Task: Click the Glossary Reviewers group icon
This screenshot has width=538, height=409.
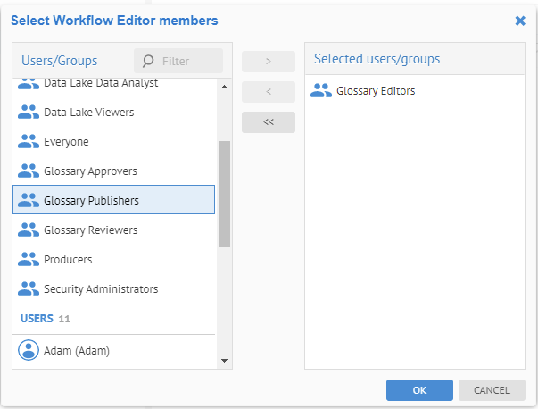Action: 29,230
